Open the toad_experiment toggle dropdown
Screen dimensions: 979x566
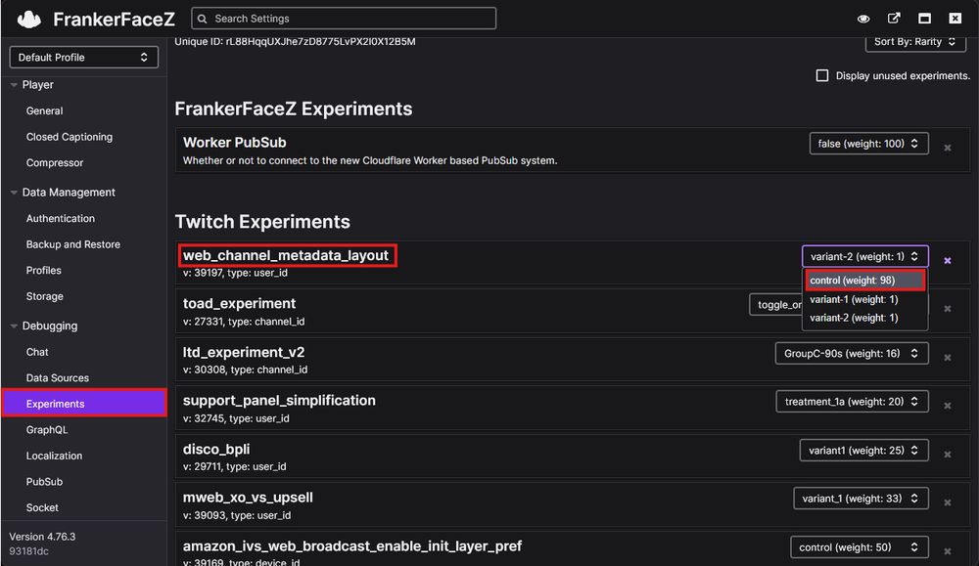click(775, 304)
